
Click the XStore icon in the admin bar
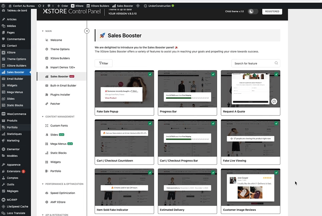coord(72,6)
